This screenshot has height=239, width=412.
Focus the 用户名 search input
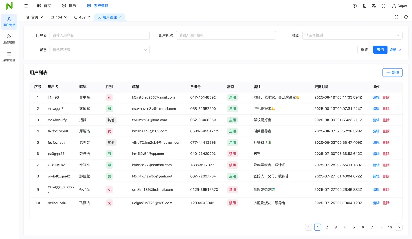click(x=100, y=35)
